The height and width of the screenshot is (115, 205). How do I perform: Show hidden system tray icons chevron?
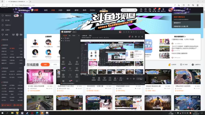coord(176,113)
